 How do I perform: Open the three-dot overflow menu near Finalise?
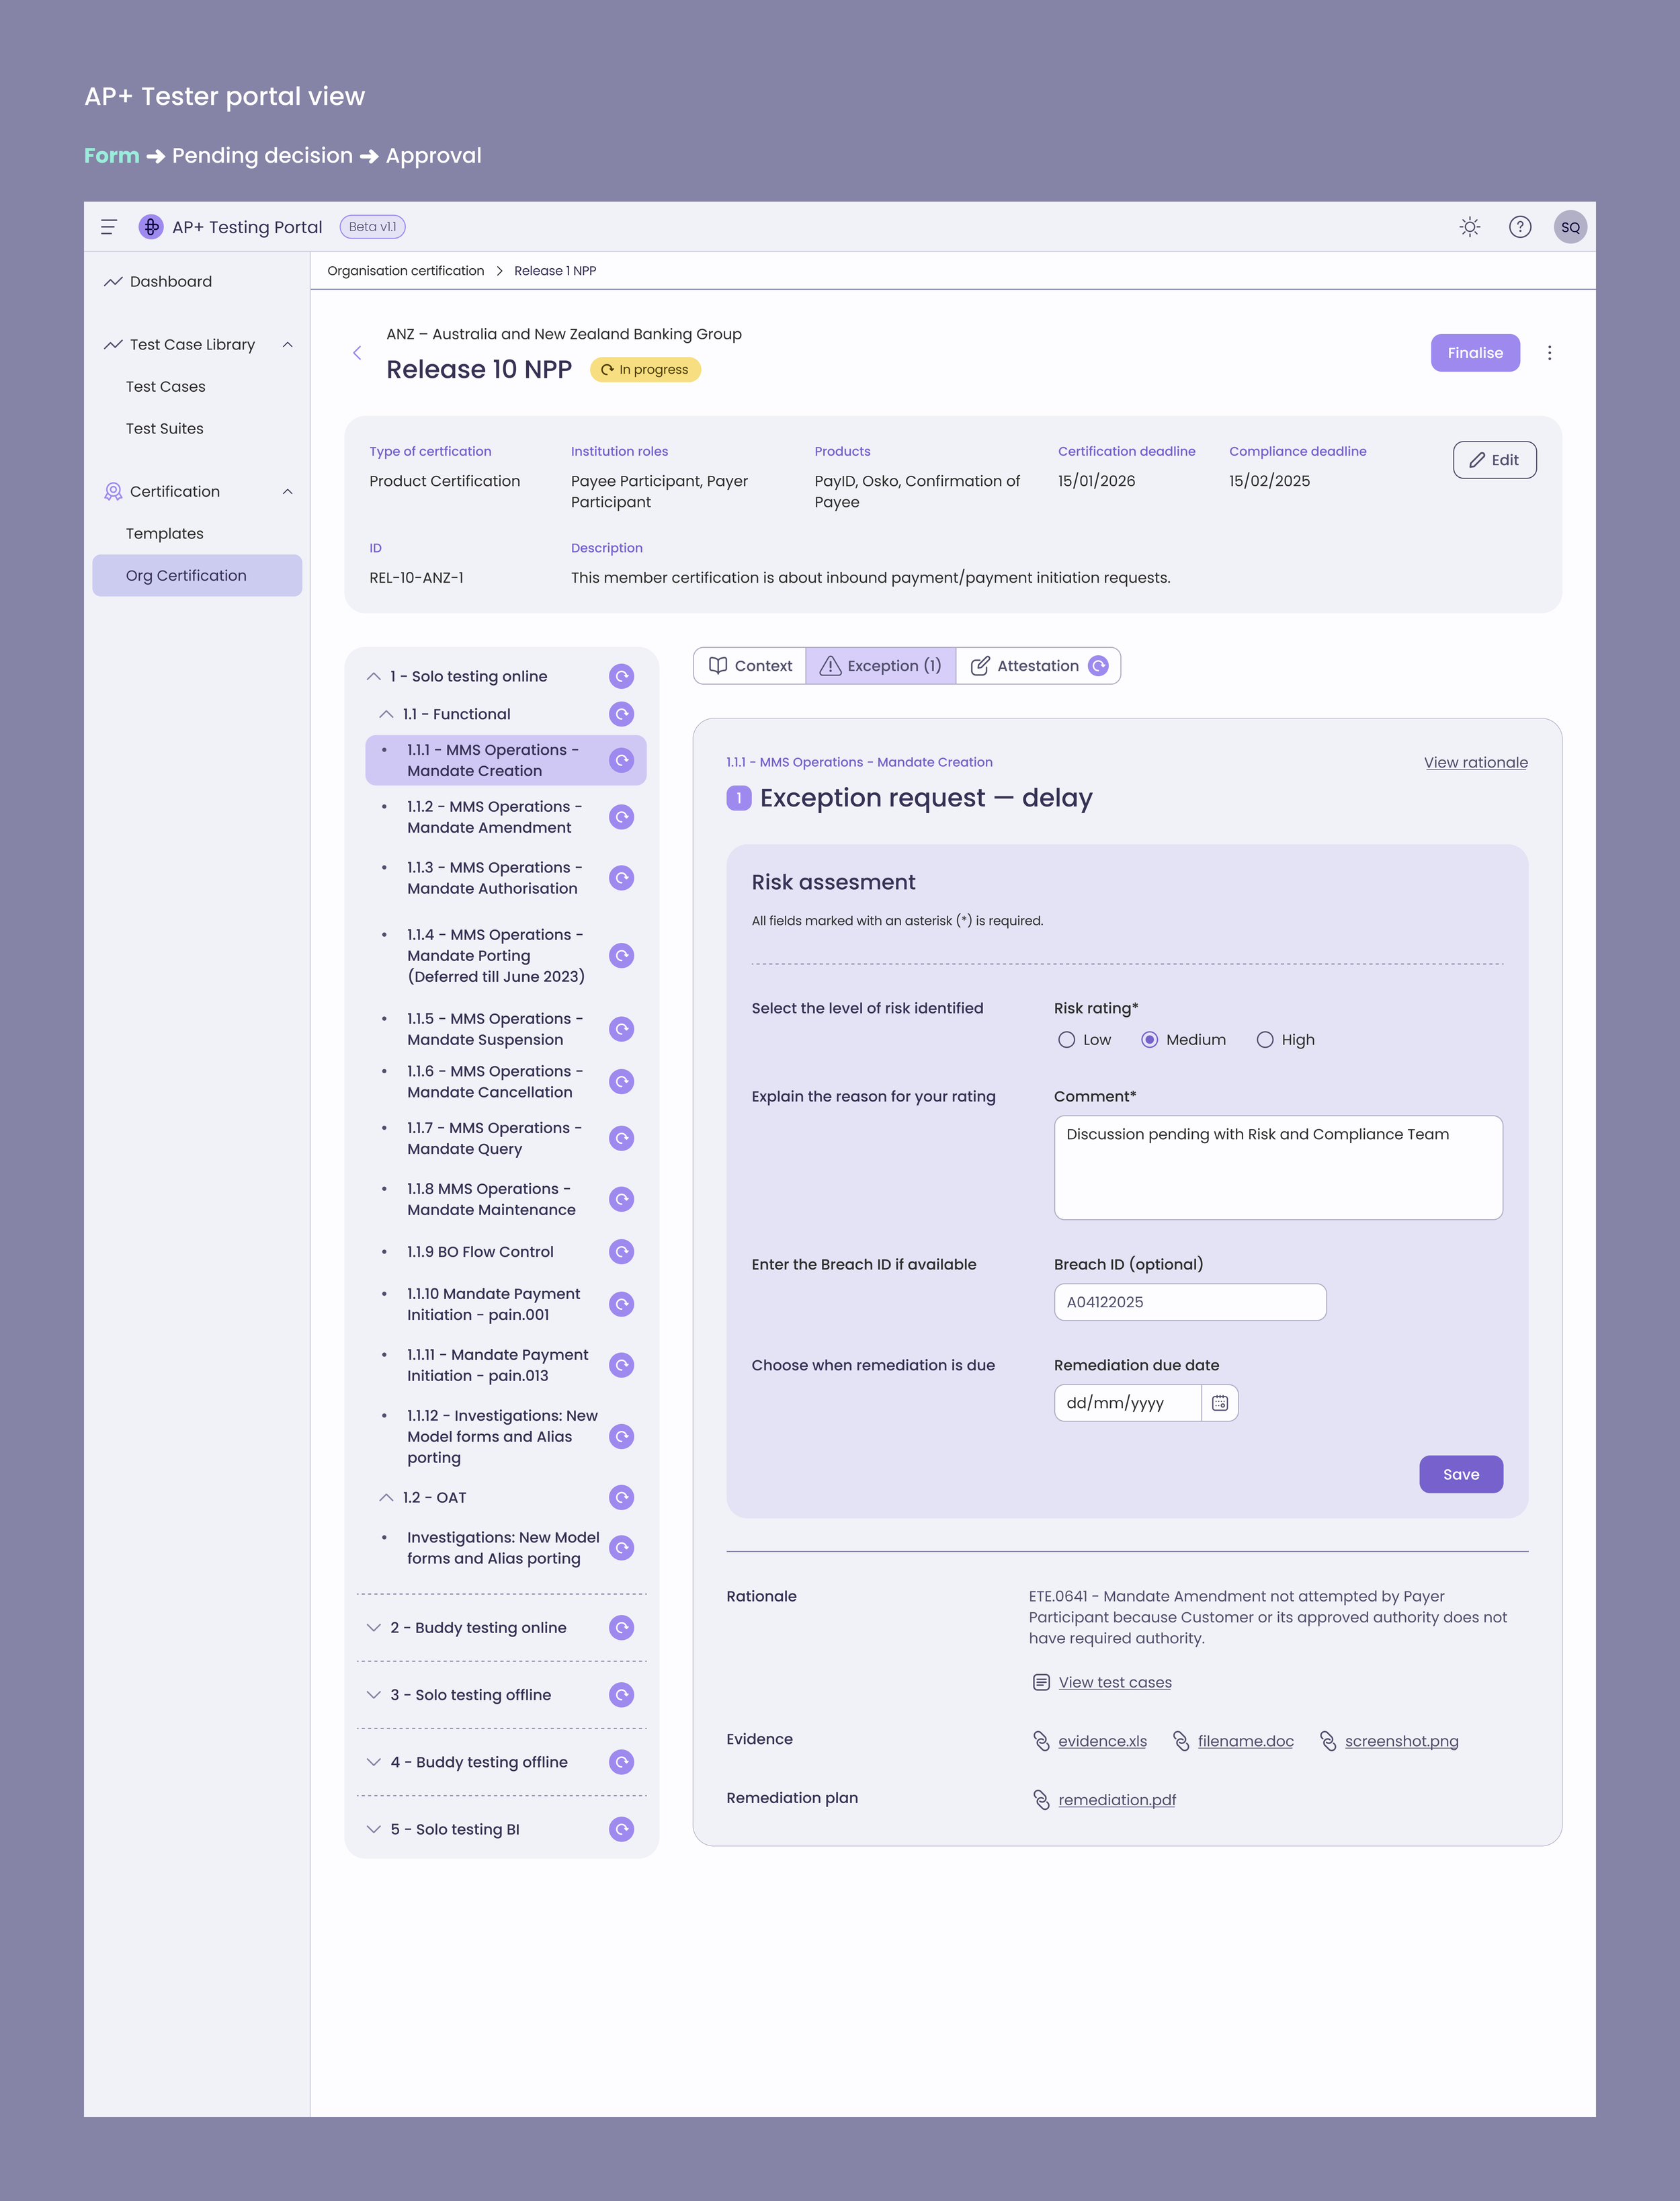click(1550, 352)
